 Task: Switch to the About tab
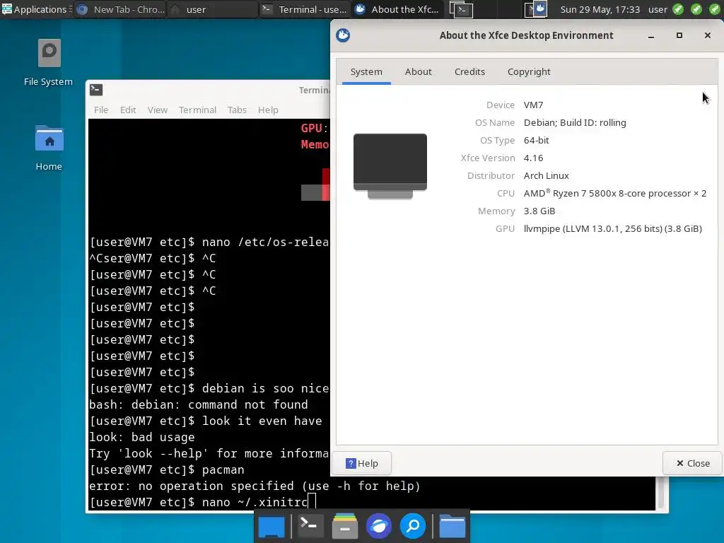click(x=419, y=72)
